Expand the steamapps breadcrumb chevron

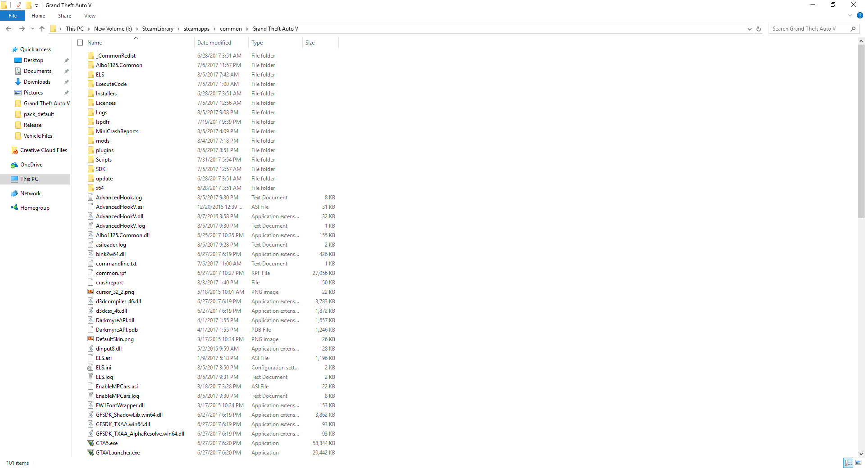coord(214,29)
